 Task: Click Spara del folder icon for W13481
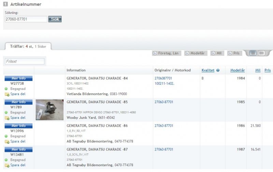[7, 165]
